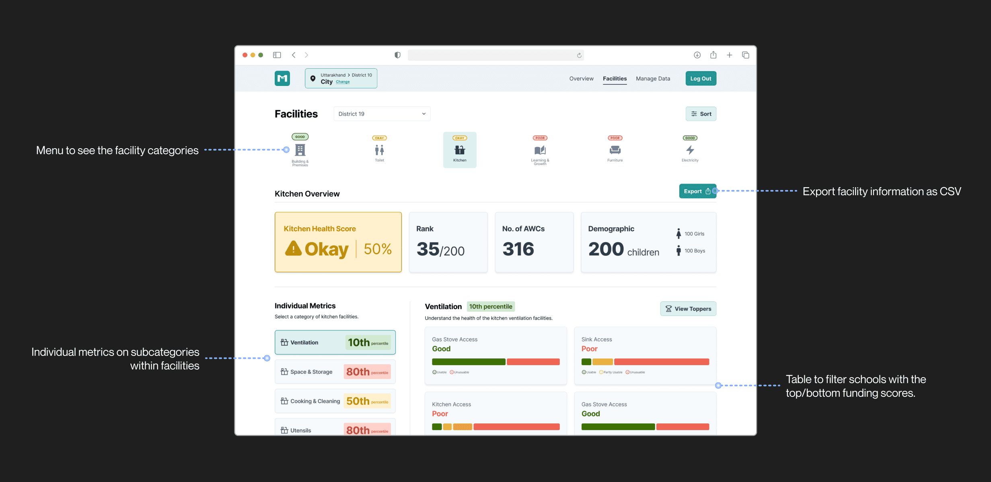Select the Cooking & Cleaning metric

tap(335, 401)
